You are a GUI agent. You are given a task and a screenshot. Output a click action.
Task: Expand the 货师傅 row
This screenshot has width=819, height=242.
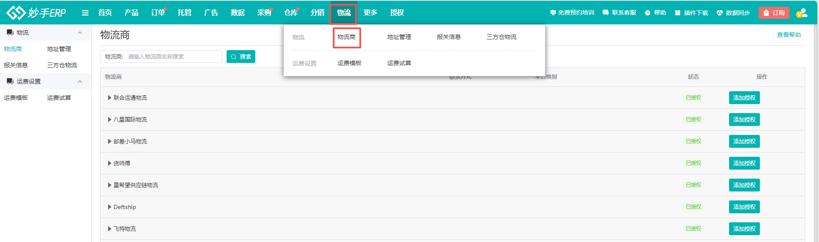click(x=110, y=163)
